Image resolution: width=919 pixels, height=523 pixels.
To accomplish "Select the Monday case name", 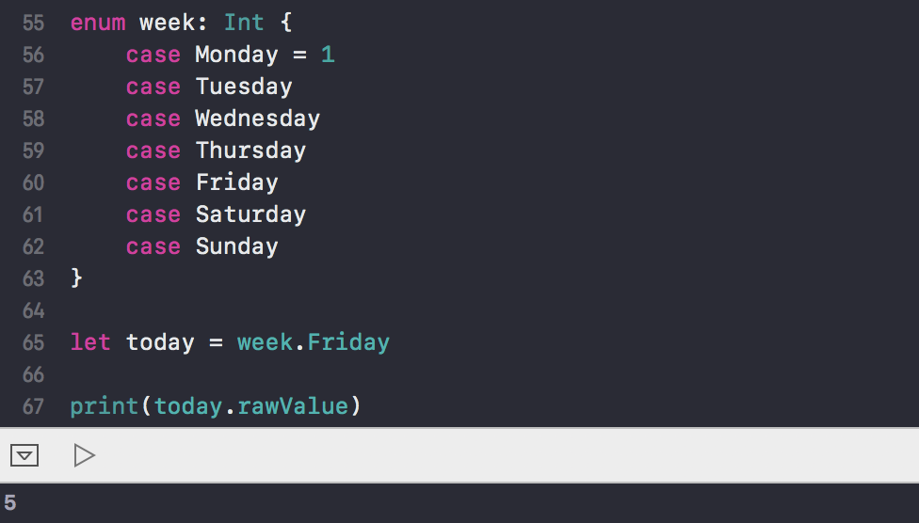I will pos(236,55).
